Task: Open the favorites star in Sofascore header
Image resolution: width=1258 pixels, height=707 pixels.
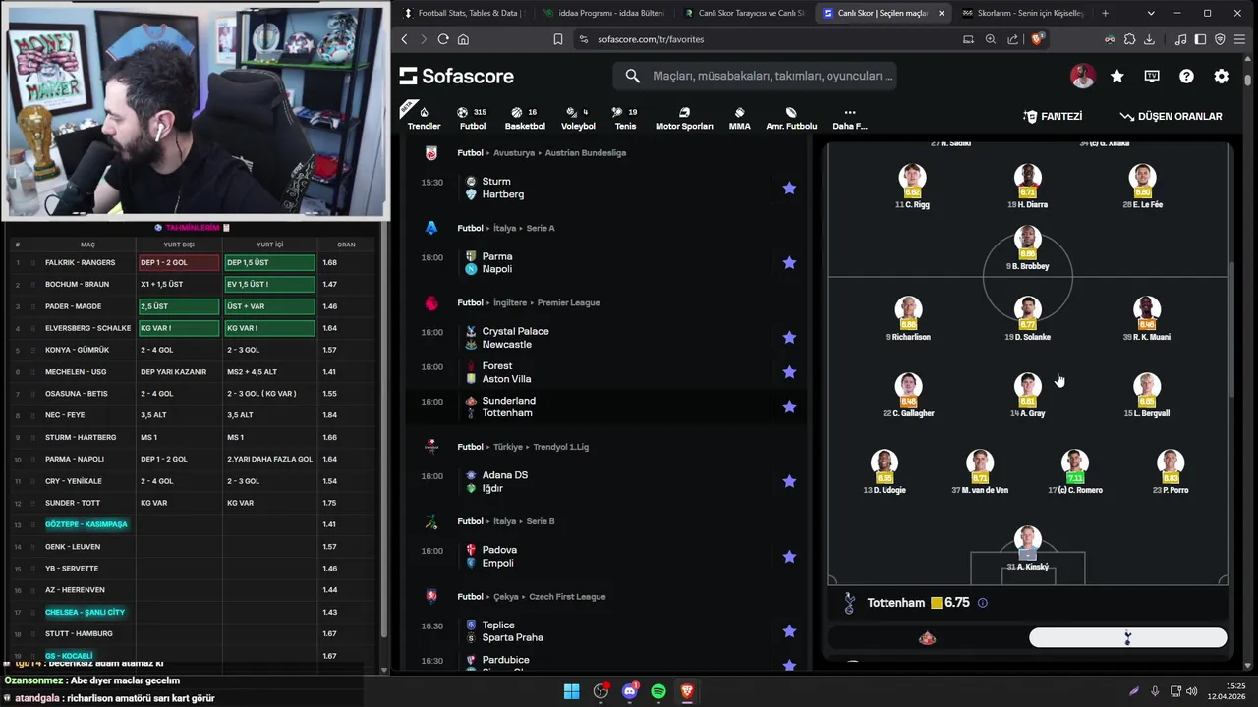Action: point(1117,76)
